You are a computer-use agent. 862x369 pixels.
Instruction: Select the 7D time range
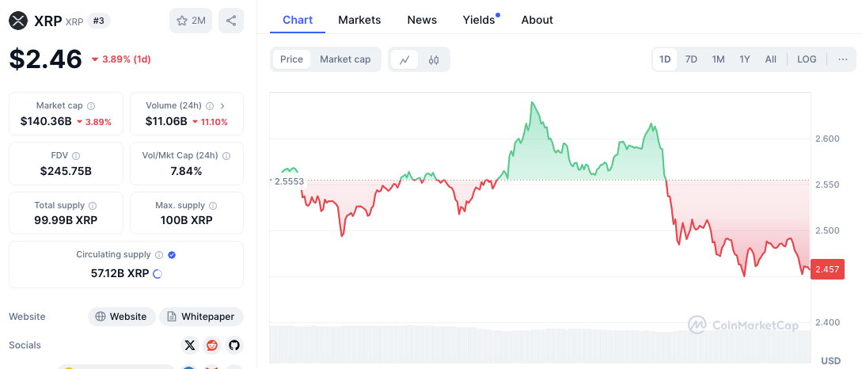coord(691,59)
